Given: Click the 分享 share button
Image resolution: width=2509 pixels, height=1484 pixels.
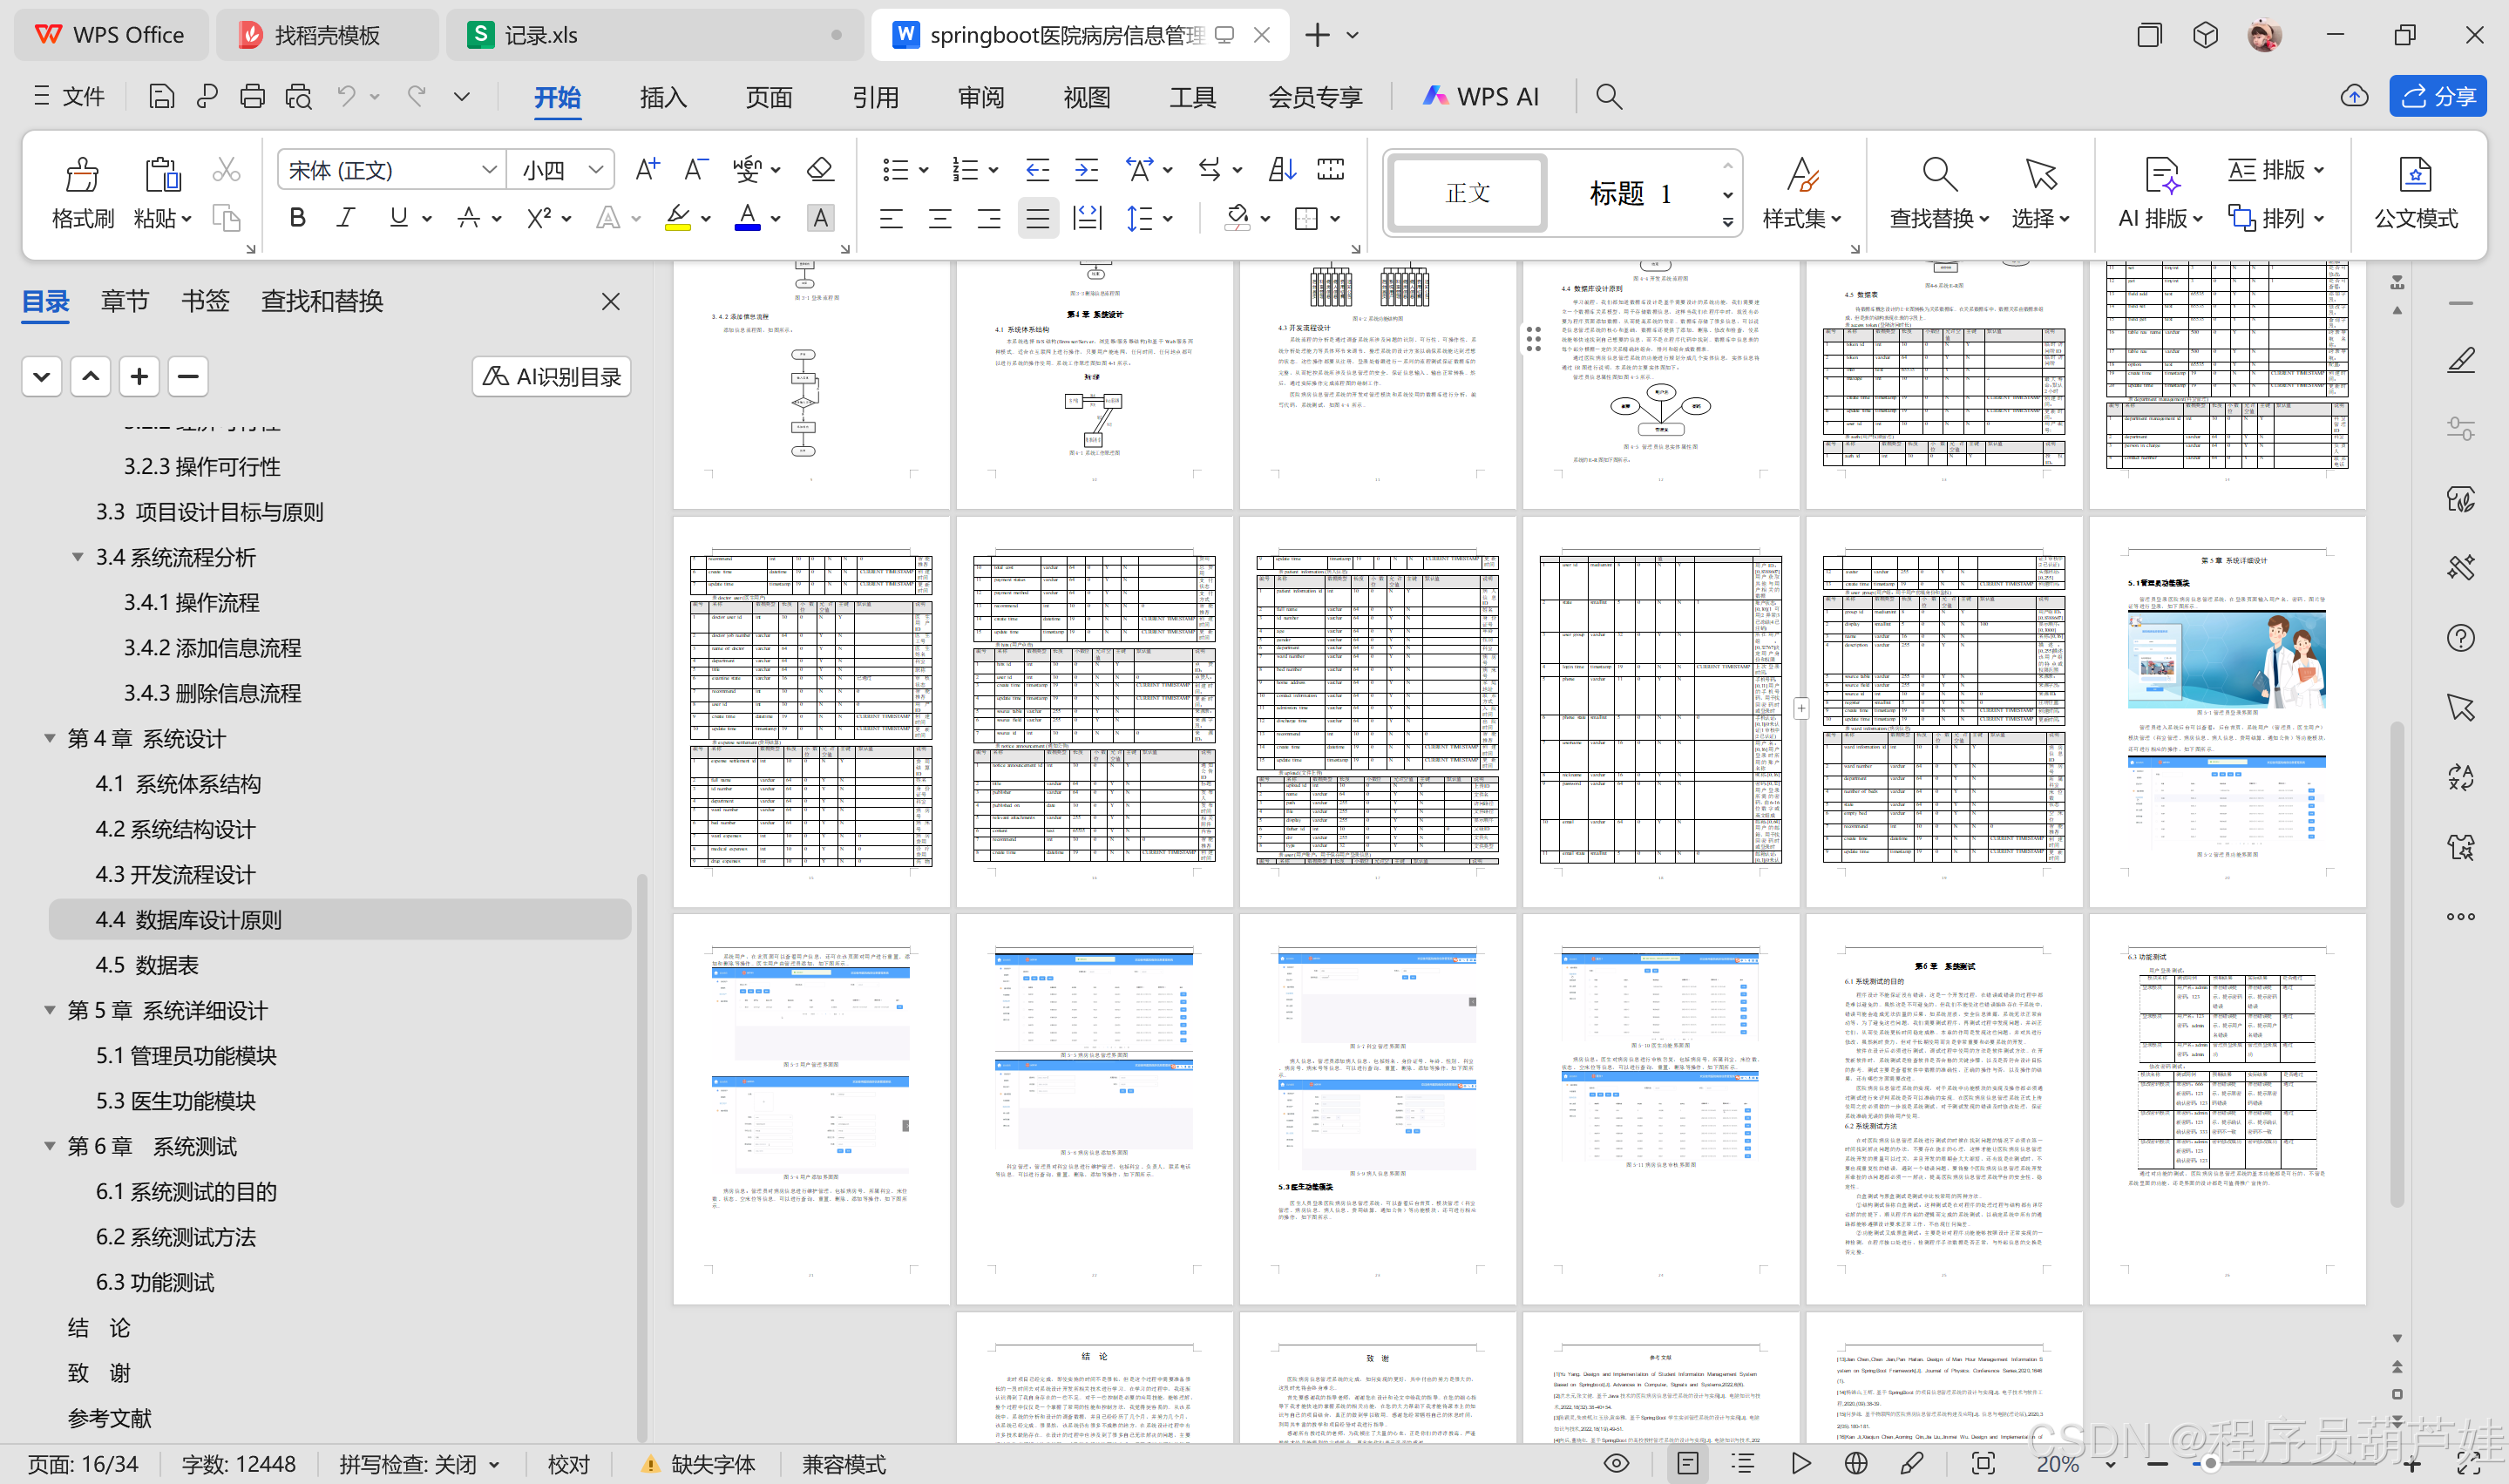Looking at the screenshot, I should pos(2437,96).
